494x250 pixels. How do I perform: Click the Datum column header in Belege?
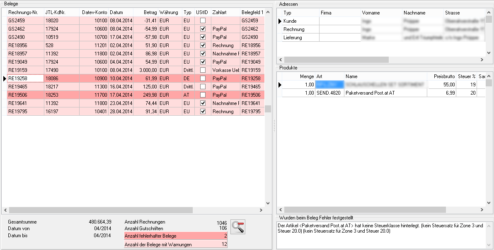click(x=120, y=12)
